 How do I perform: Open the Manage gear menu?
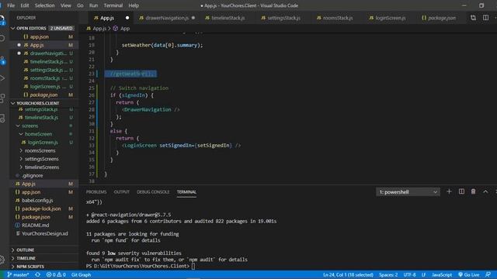pyautogui.click(x=2, y=260)
